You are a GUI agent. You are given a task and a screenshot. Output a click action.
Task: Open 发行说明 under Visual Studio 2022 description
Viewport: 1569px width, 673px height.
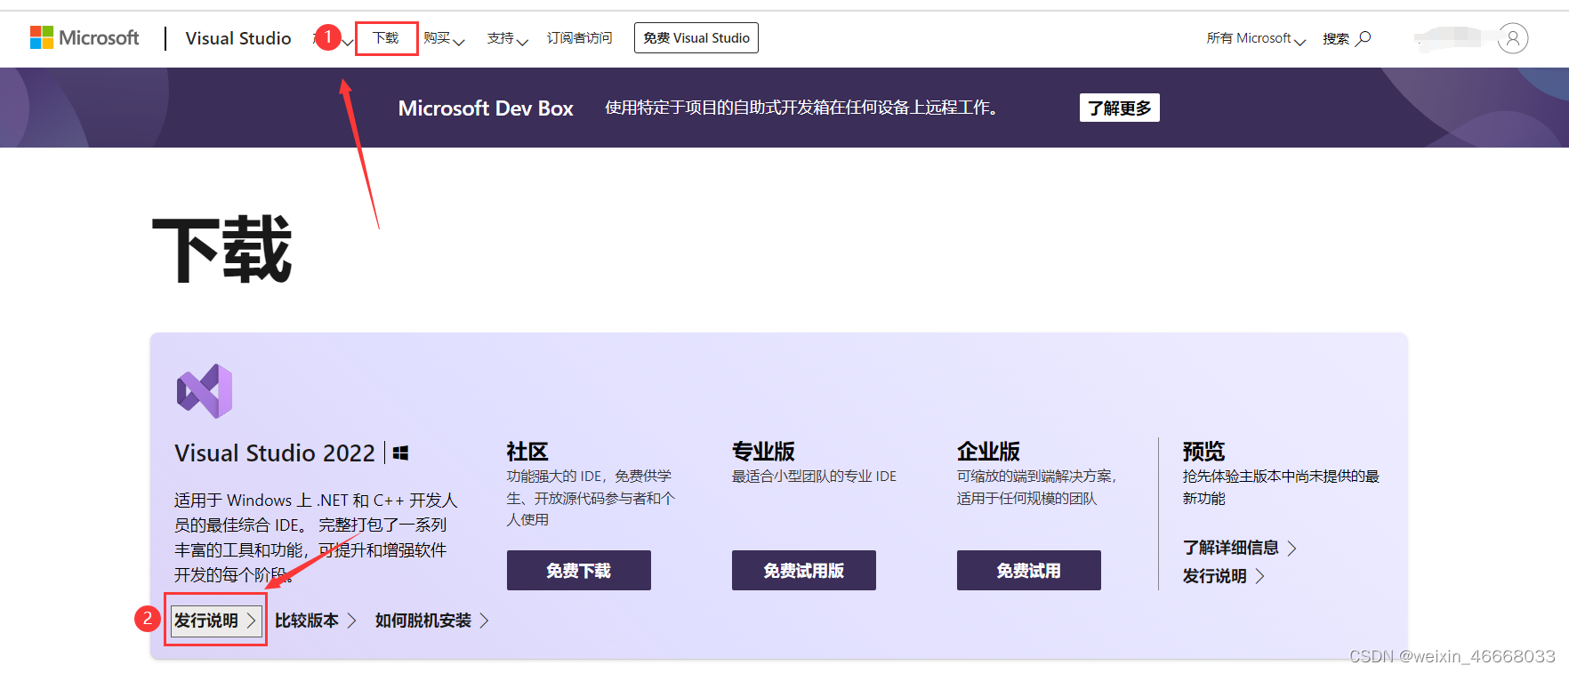click(x=215, y=620)
